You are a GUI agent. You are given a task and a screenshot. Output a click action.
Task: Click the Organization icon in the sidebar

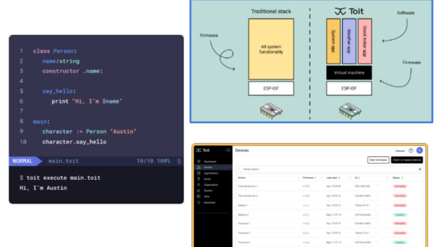coord(199,185)
